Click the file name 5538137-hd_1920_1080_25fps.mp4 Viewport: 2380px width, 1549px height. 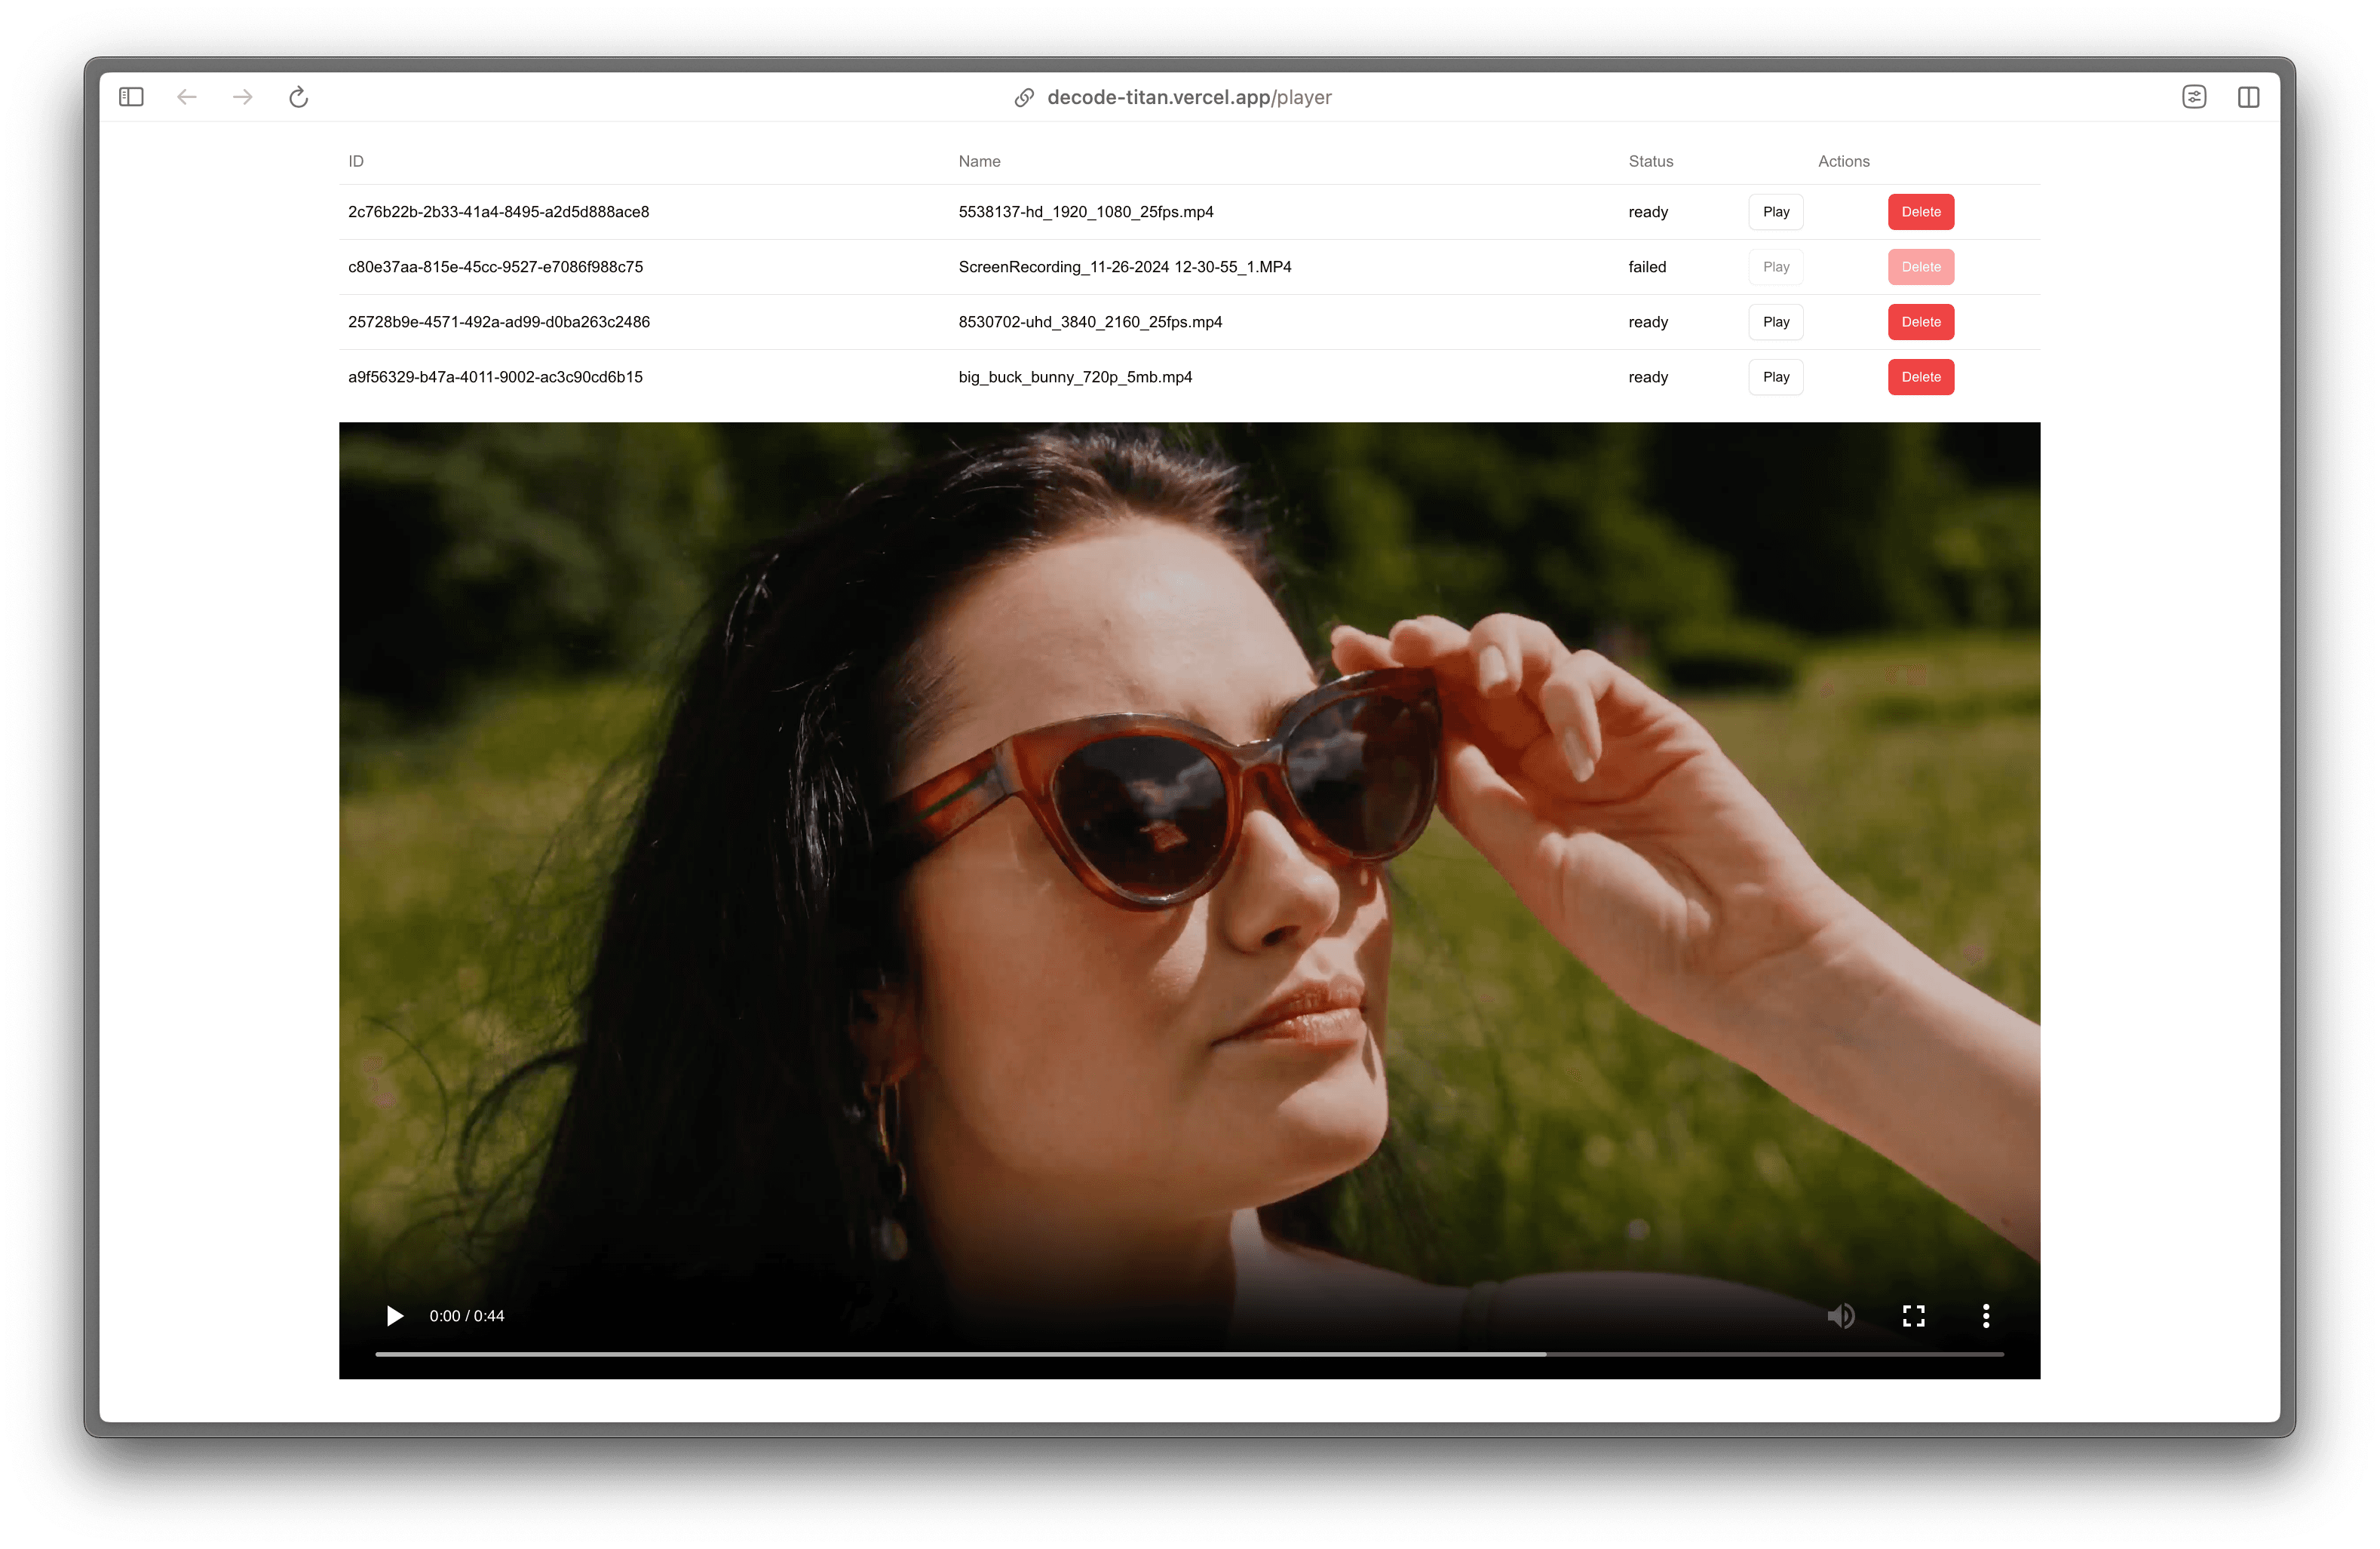[x=1086, y=212]
